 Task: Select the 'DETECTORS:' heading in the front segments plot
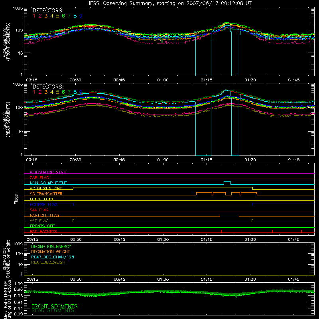(x=48, y=10)
